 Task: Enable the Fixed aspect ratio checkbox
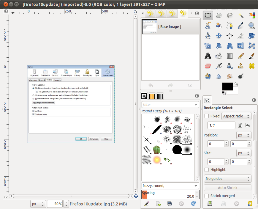[x=207, y=116]
